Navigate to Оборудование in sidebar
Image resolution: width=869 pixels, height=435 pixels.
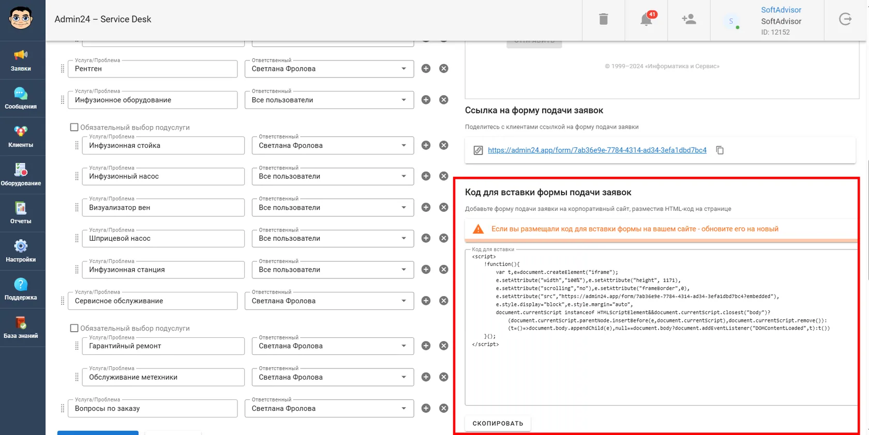point(21,175)
